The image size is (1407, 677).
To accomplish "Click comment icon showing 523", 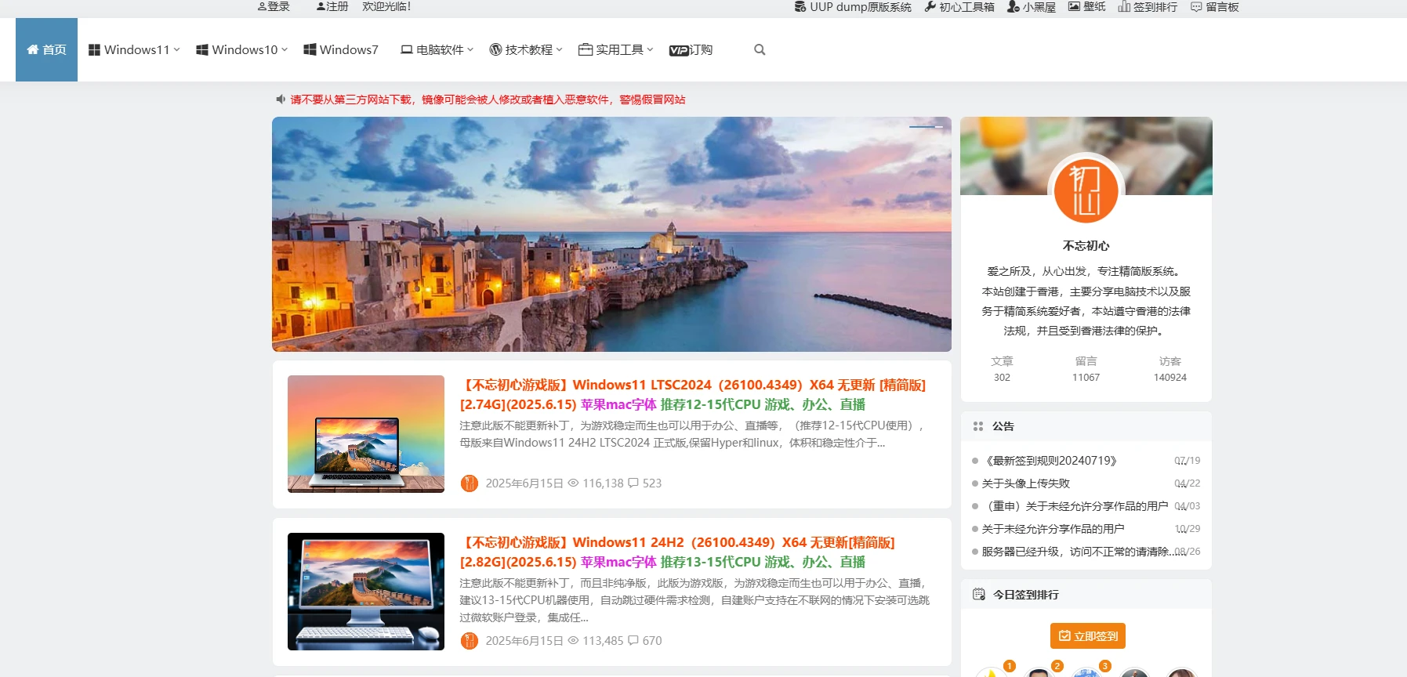I will [633, 483].
